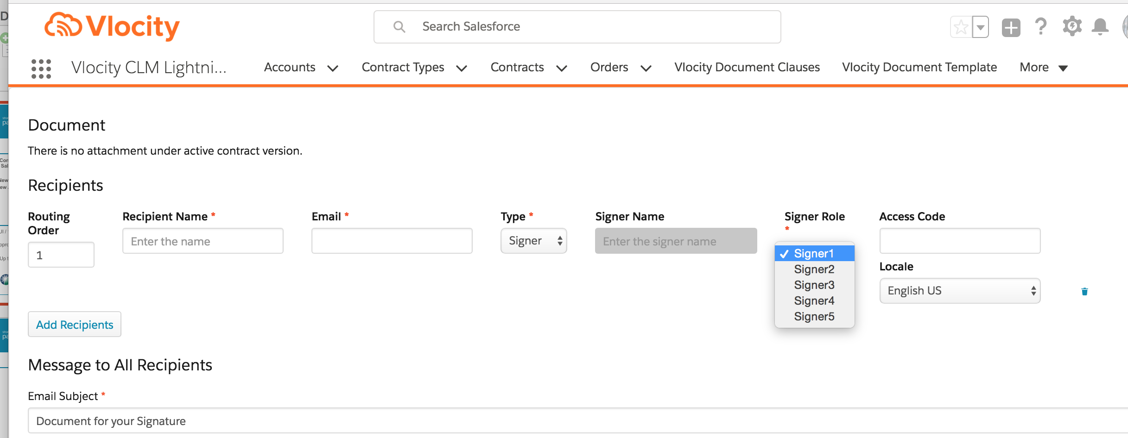
Task: Click the no attachment notice text
Action: pos(165,151)
